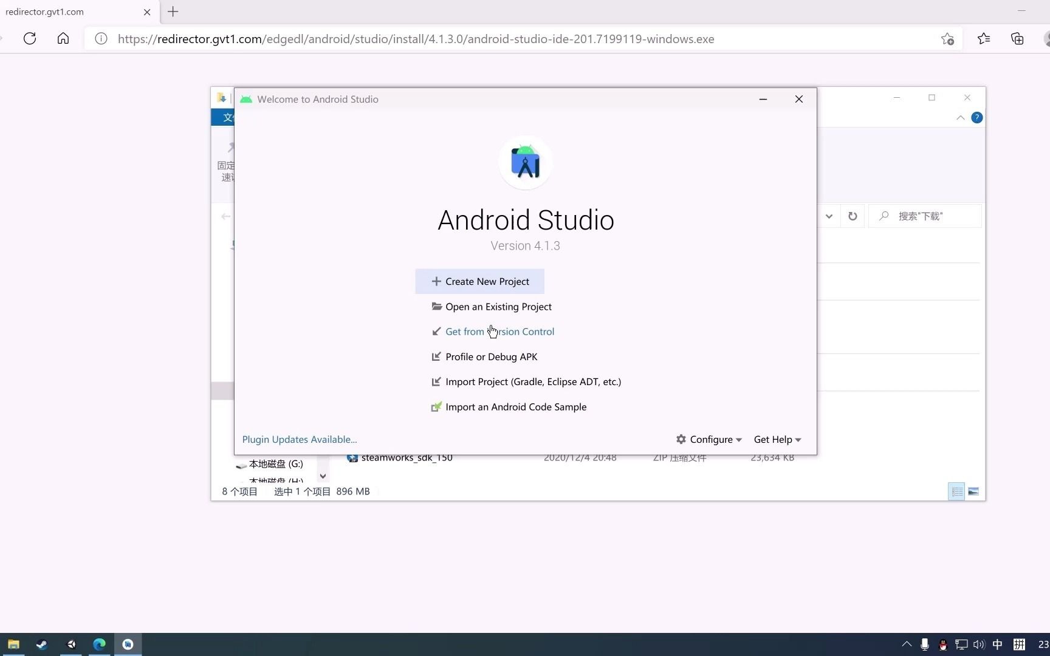Click the import icon beside Import Project
Screen dimensions: 1050x656
tap(436, 381)
